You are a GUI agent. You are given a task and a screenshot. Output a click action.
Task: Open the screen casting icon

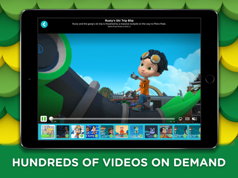[x=180, y=118]
